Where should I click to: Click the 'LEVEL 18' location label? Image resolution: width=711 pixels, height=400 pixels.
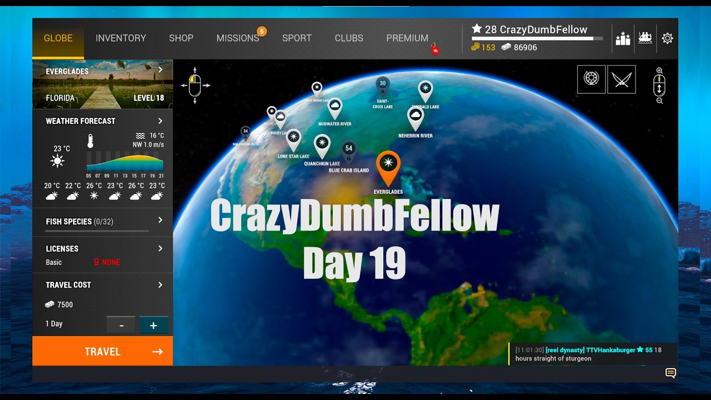pyautogui.click(x=149, y=98)
